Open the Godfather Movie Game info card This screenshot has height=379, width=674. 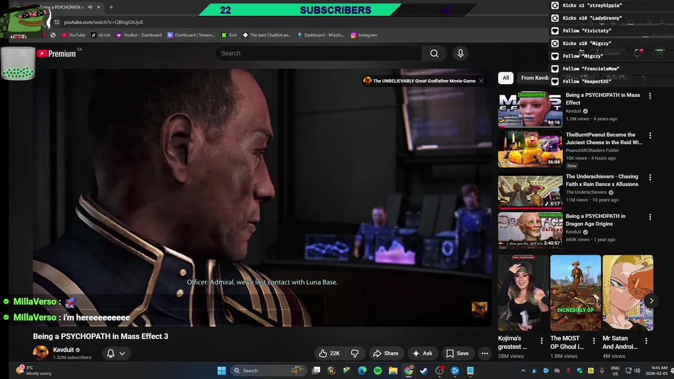(420, 81)
